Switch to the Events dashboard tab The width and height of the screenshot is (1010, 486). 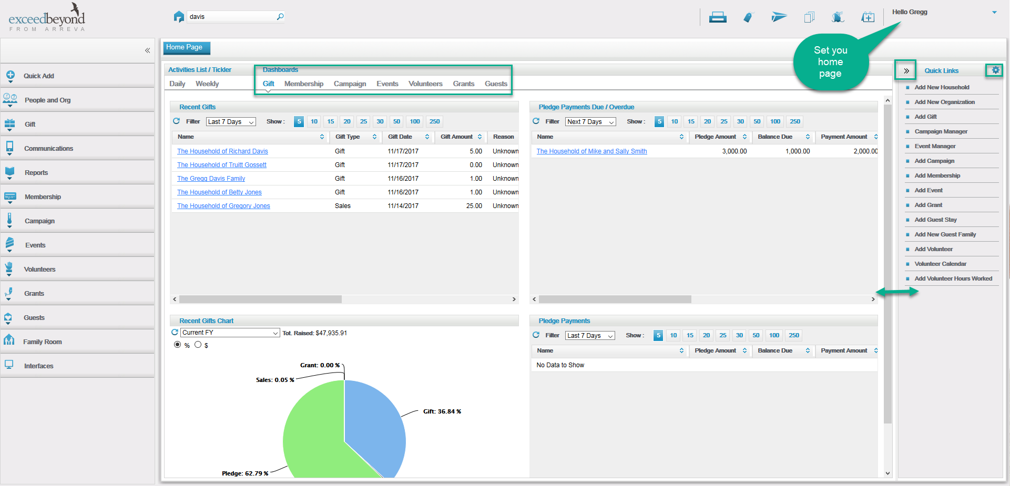click(x=387, y=84)
